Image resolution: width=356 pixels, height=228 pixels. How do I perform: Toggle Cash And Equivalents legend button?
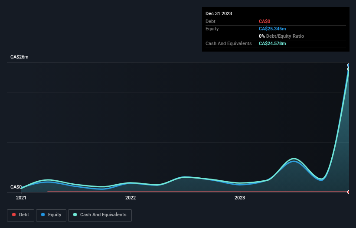pyautogui.click(x=100, y=215)
